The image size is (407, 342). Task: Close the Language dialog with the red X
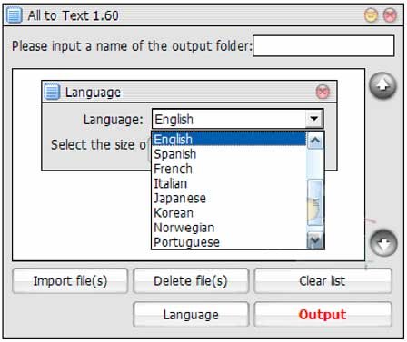coord(323,92)
